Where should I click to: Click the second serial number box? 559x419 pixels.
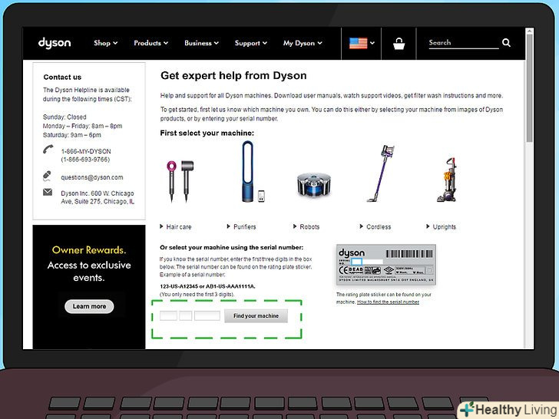[185, 315]
